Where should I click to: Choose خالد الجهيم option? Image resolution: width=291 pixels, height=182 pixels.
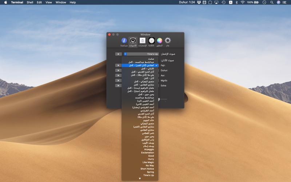pyautogui.click(x=140, y=120)
